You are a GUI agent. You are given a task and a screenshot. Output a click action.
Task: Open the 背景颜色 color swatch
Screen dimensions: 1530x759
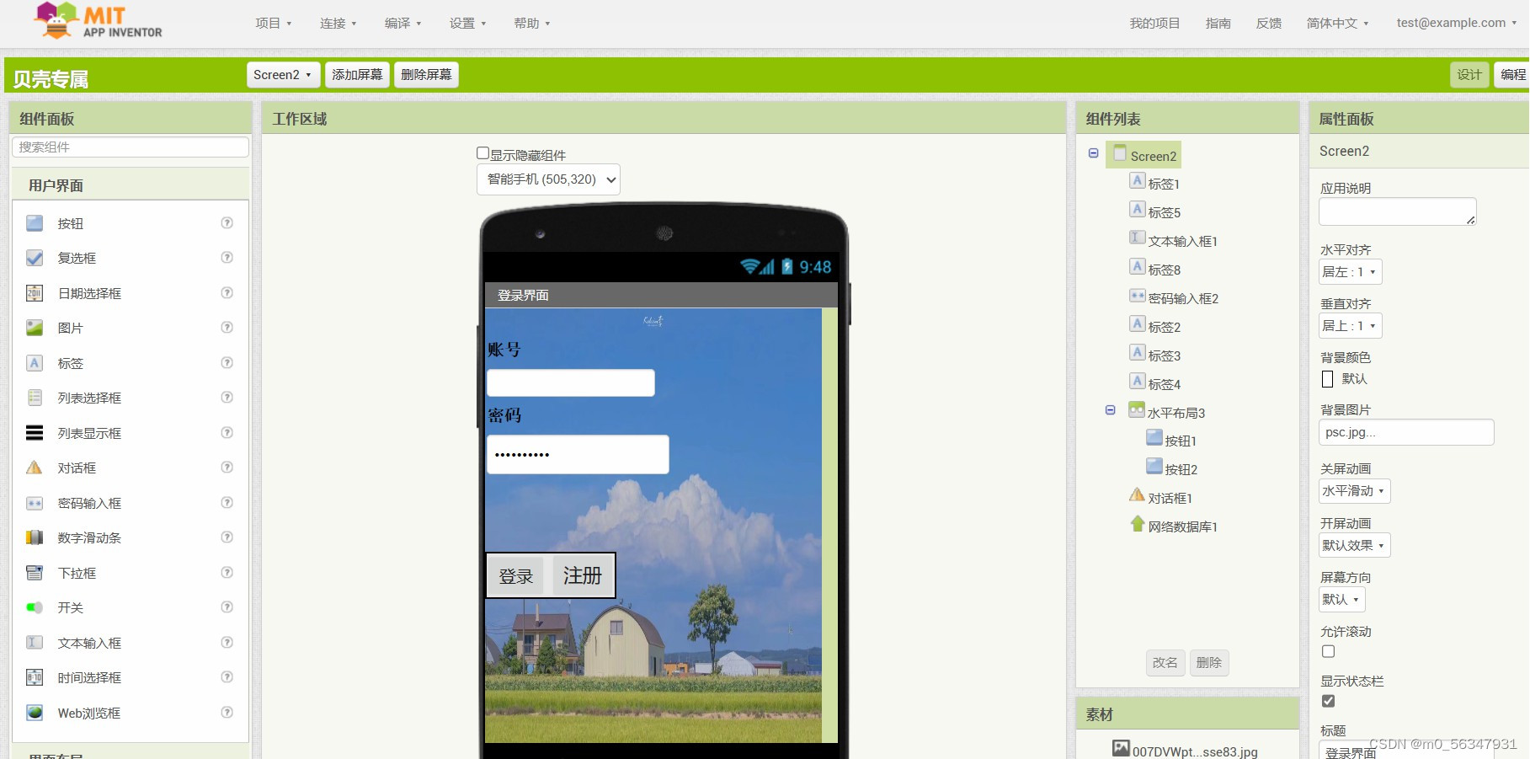[x=1327, y=379]
